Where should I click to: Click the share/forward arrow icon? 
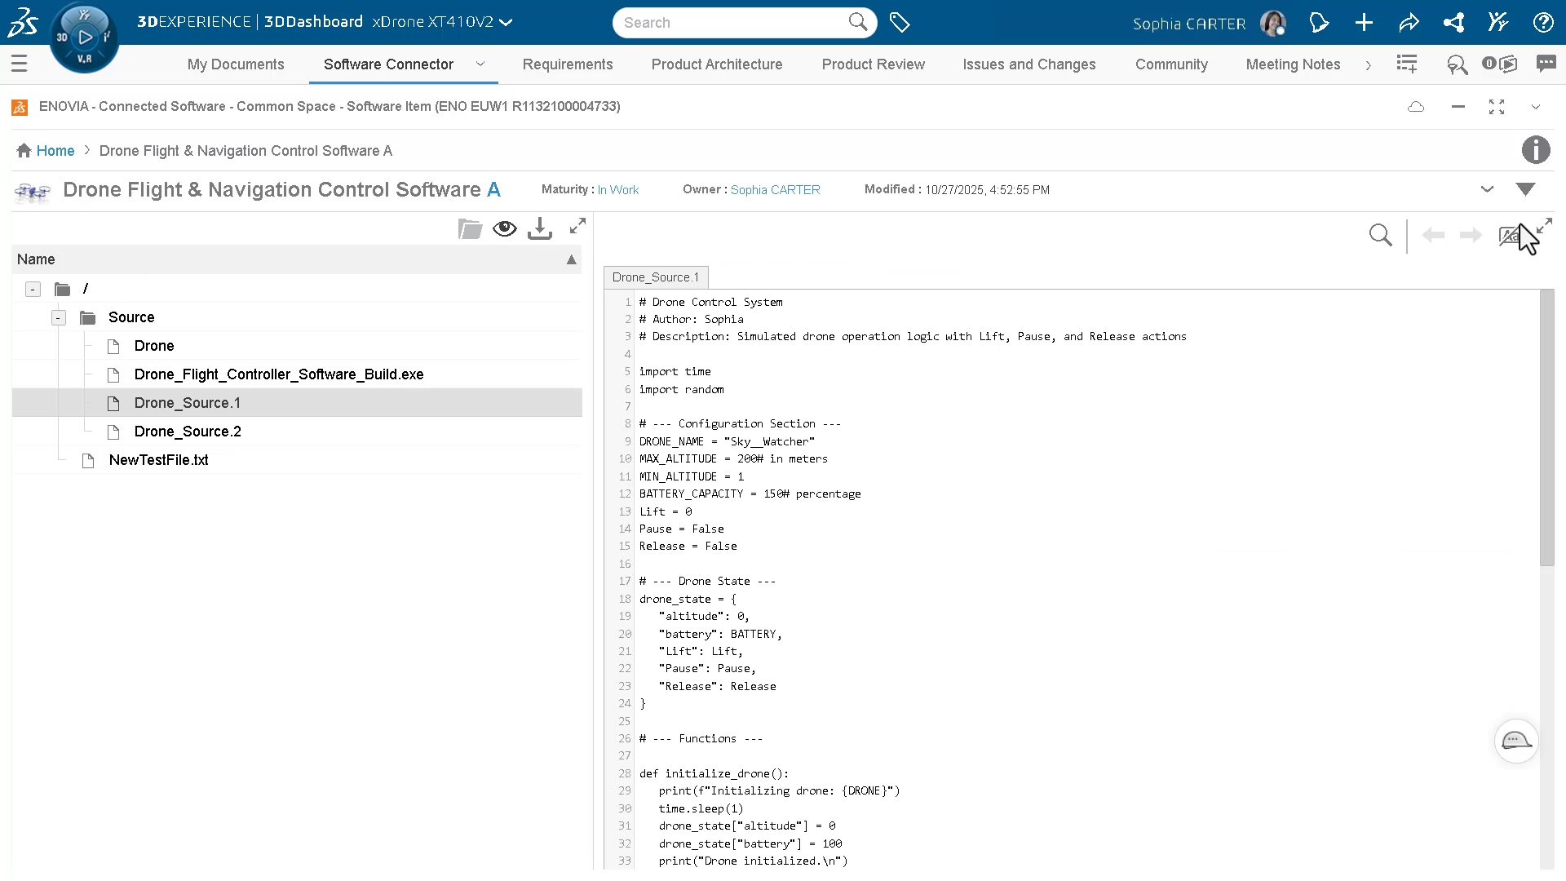(x=1409, y=22)
